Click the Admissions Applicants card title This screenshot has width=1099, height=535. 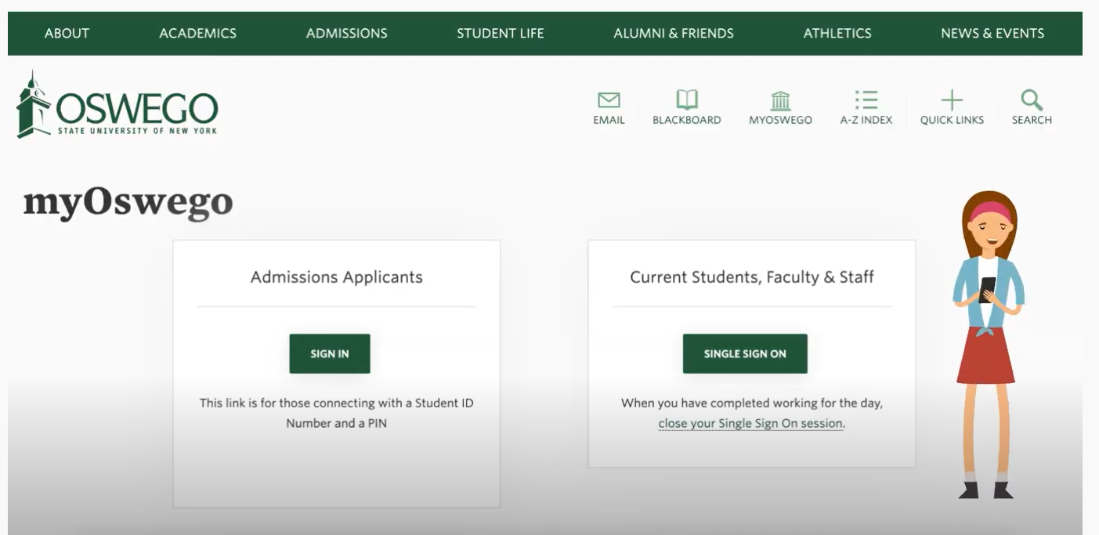point(336,277)
